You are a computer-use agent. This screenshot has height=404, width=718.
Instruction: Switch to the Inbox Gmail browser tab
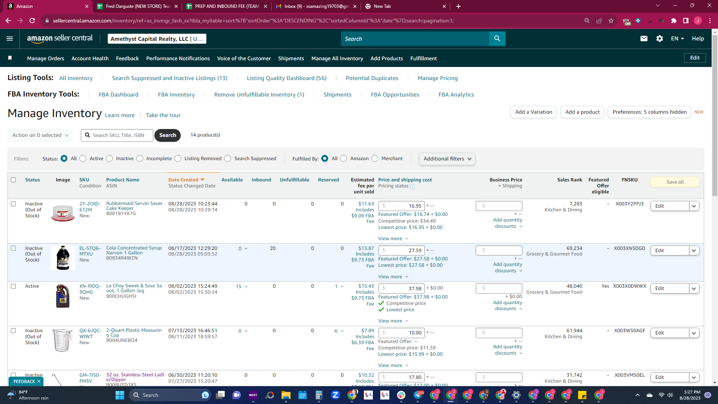point(316,6)
